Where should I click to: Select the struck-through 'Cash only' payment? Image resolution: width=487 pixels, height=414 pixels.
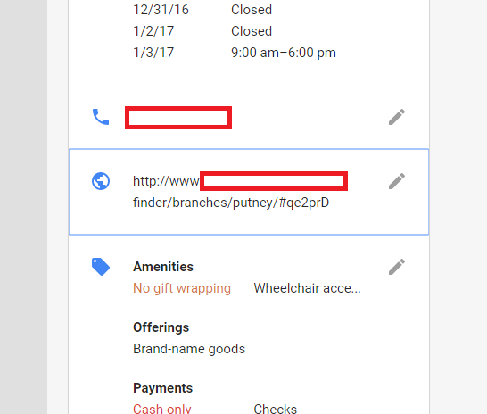pos(162,409)
